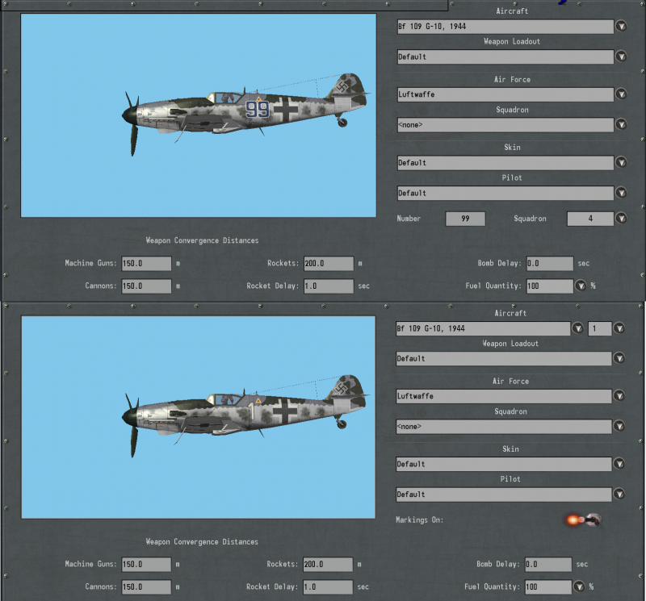The image size is (646, 601).
Task: Click Rockets distance field in bottom panel
Action: [x=328, y=565]
